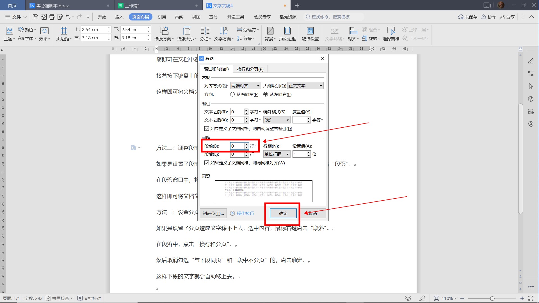Open the page background icon
Image resolution: width=539 pixels, height=303 pixels.
coord(270,31)
